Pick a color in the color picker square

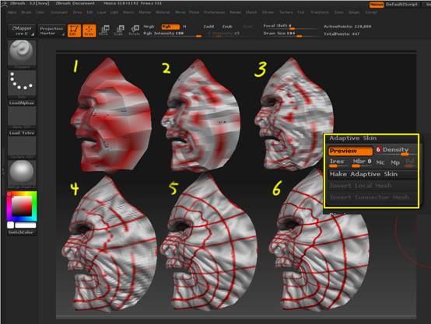coord(22,206)
